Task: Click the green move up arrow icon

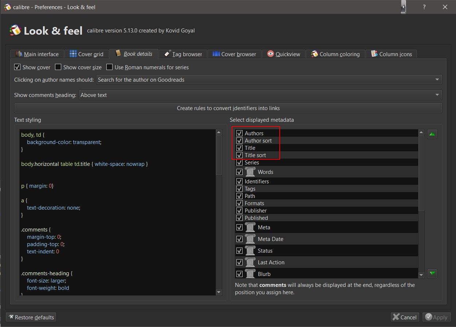Action: tap(432, 134)
